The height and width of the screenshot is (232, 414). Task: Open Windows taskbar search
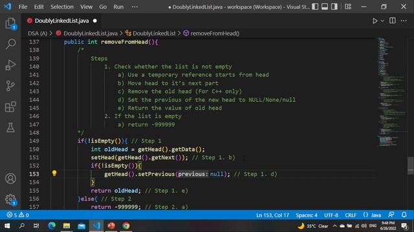pyautogui.click(x=22, y=226)
